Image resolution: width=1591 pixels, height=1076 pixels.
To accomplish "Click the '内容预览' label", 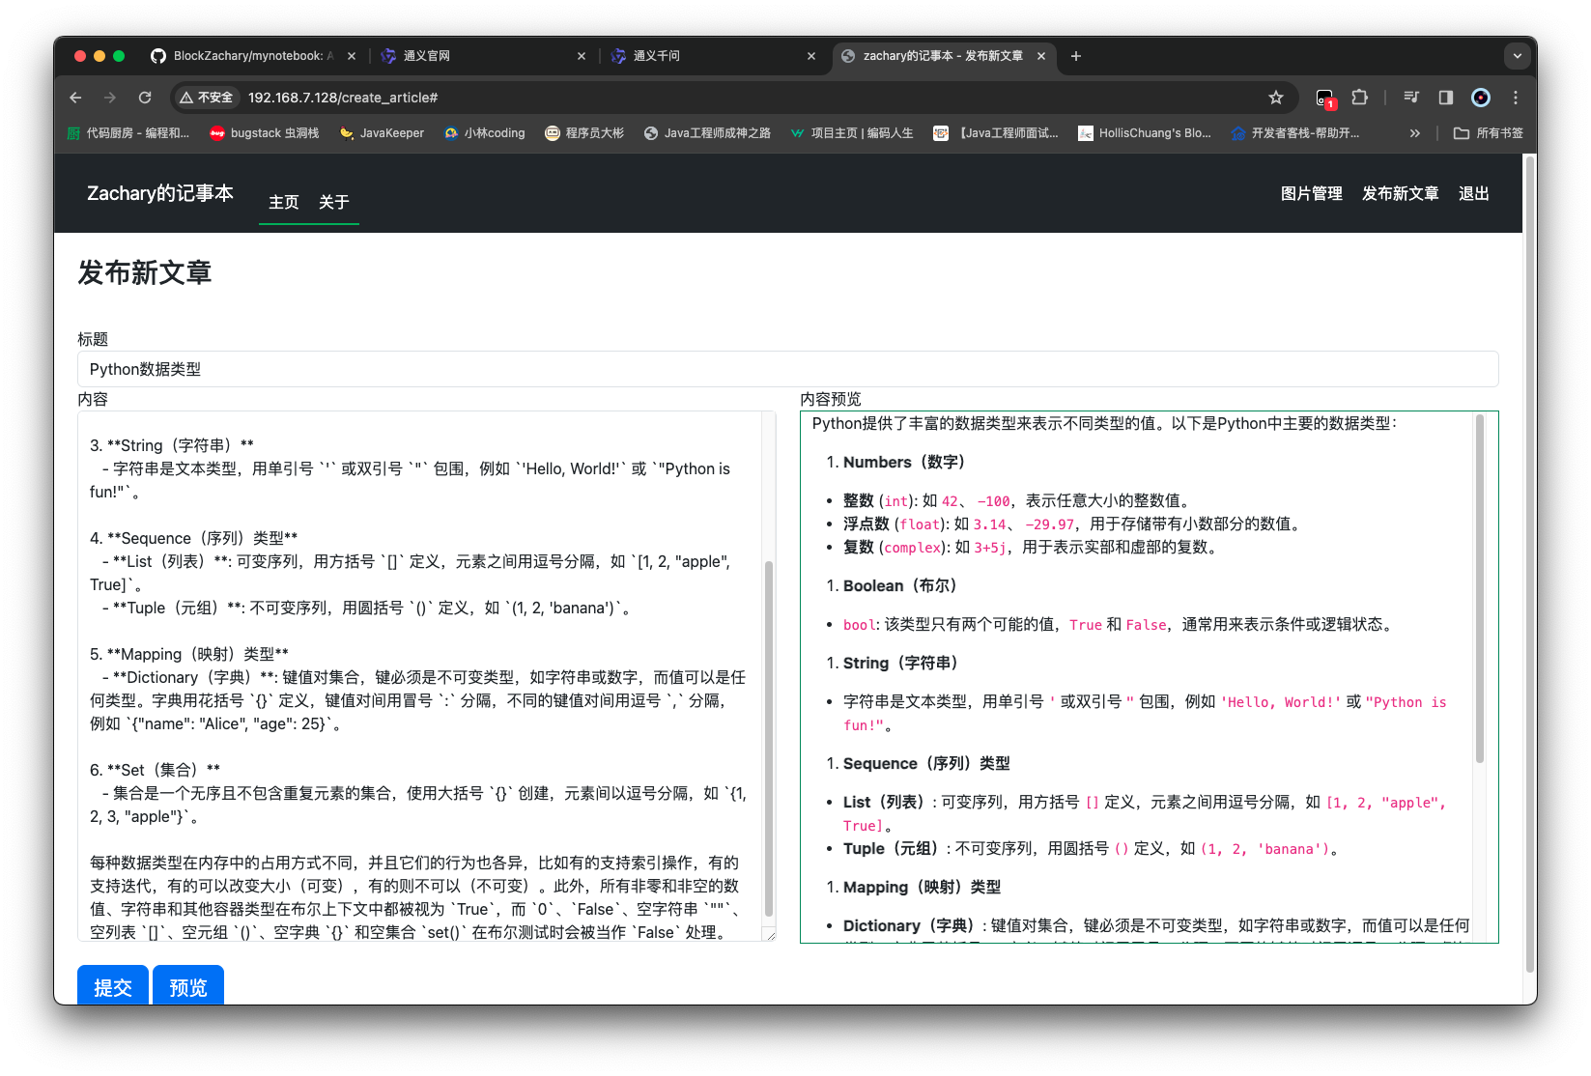I will [831, 399].
